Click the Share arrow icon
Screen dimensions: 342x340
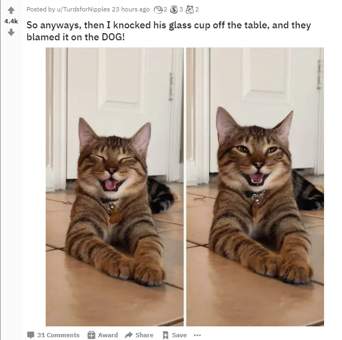[x=129, y=335]
